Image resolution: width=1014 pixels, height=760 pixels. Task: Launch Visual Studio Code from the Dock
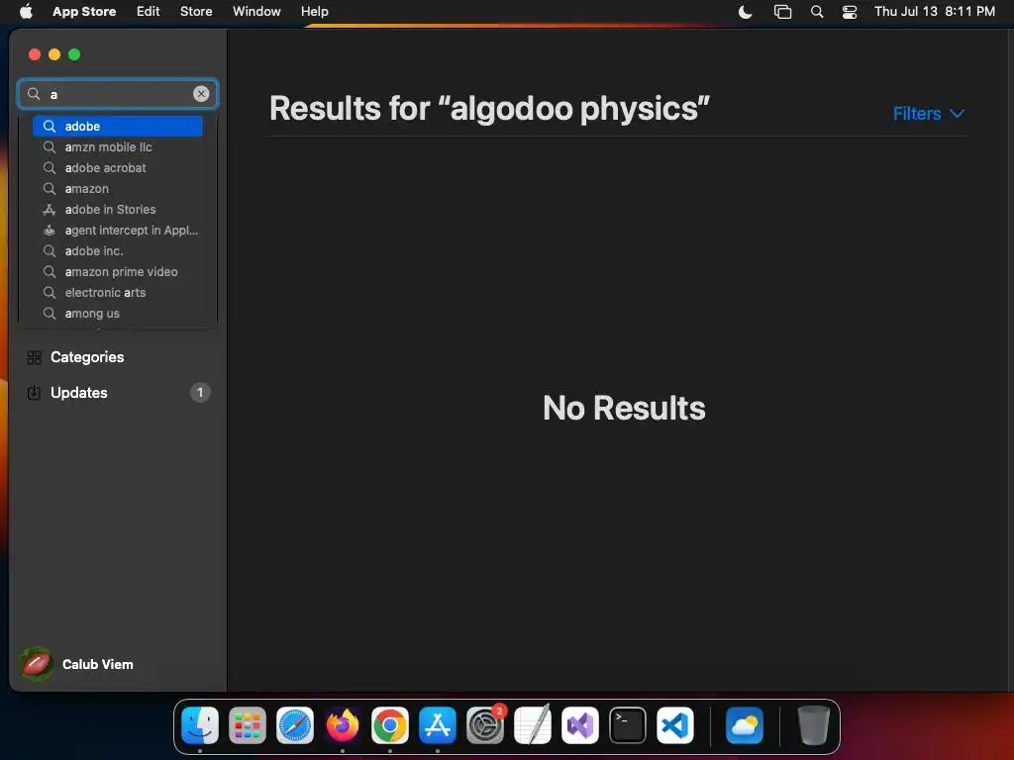point(675,725)
